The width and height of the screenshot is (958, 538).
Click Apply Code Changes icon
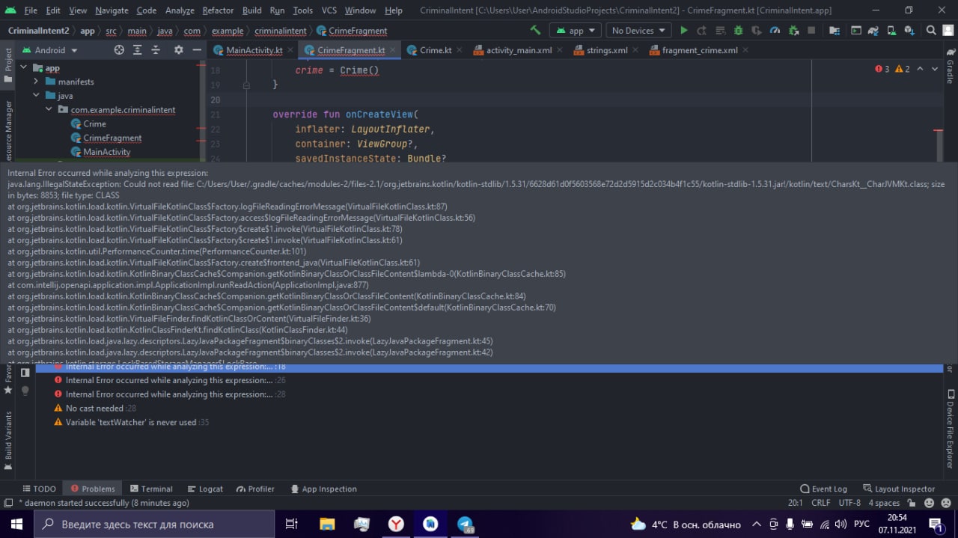tap(720, 31)
